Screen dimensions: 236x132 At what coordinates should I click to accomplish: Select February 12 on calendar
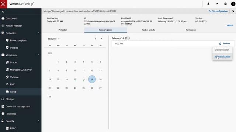click(92, 70)
